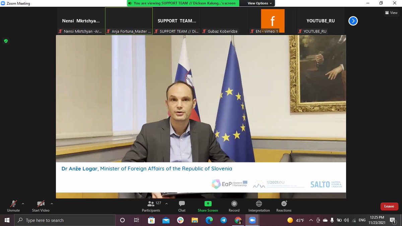Open File Explorer from the taskbar

195,220
